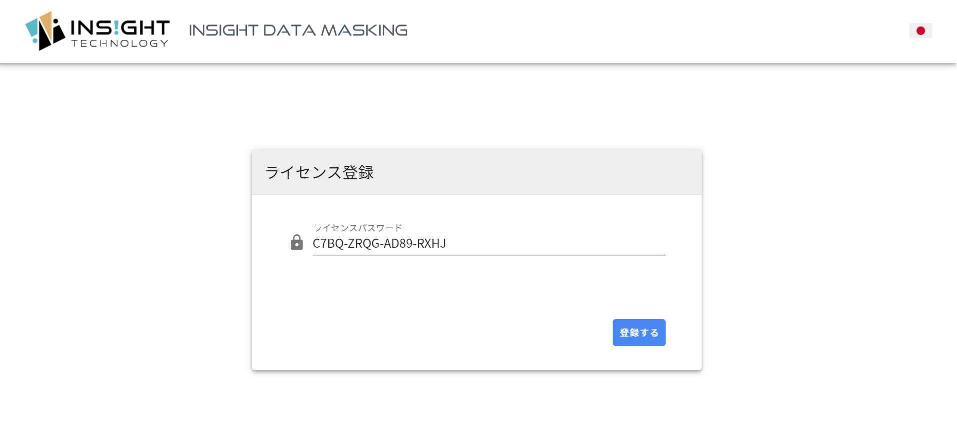Click the 登録する button
This screenshot has width=957, height=428.
639,333
